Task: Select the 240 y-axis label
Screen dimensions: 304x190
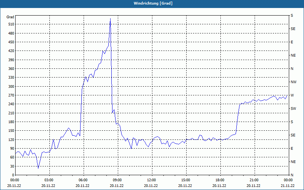Action: [11, 104]
